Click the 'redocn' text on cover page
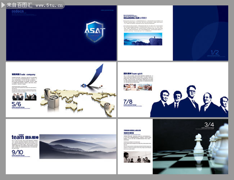This screenshot has height=180, width=234. (x=18, y=11)
